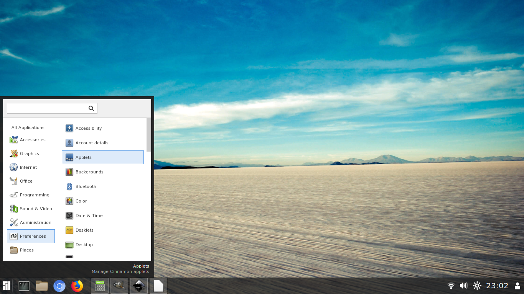The height and width of the screenshot is (294, 524).
Task: Click the Graphics category label
Action: click(x=30, y=154)
